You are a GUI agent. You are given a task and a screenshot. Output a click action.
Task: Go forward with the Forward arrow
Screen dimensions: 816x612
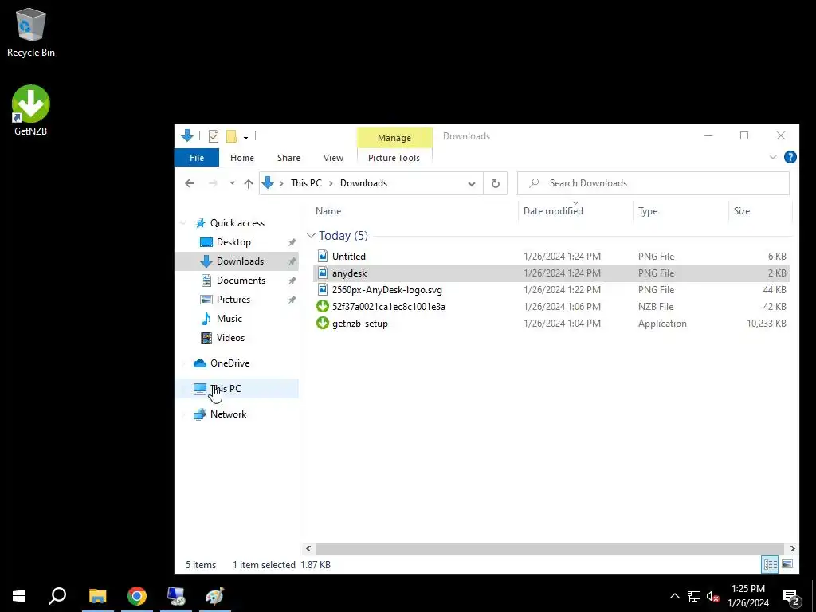(x=213, y=183)
